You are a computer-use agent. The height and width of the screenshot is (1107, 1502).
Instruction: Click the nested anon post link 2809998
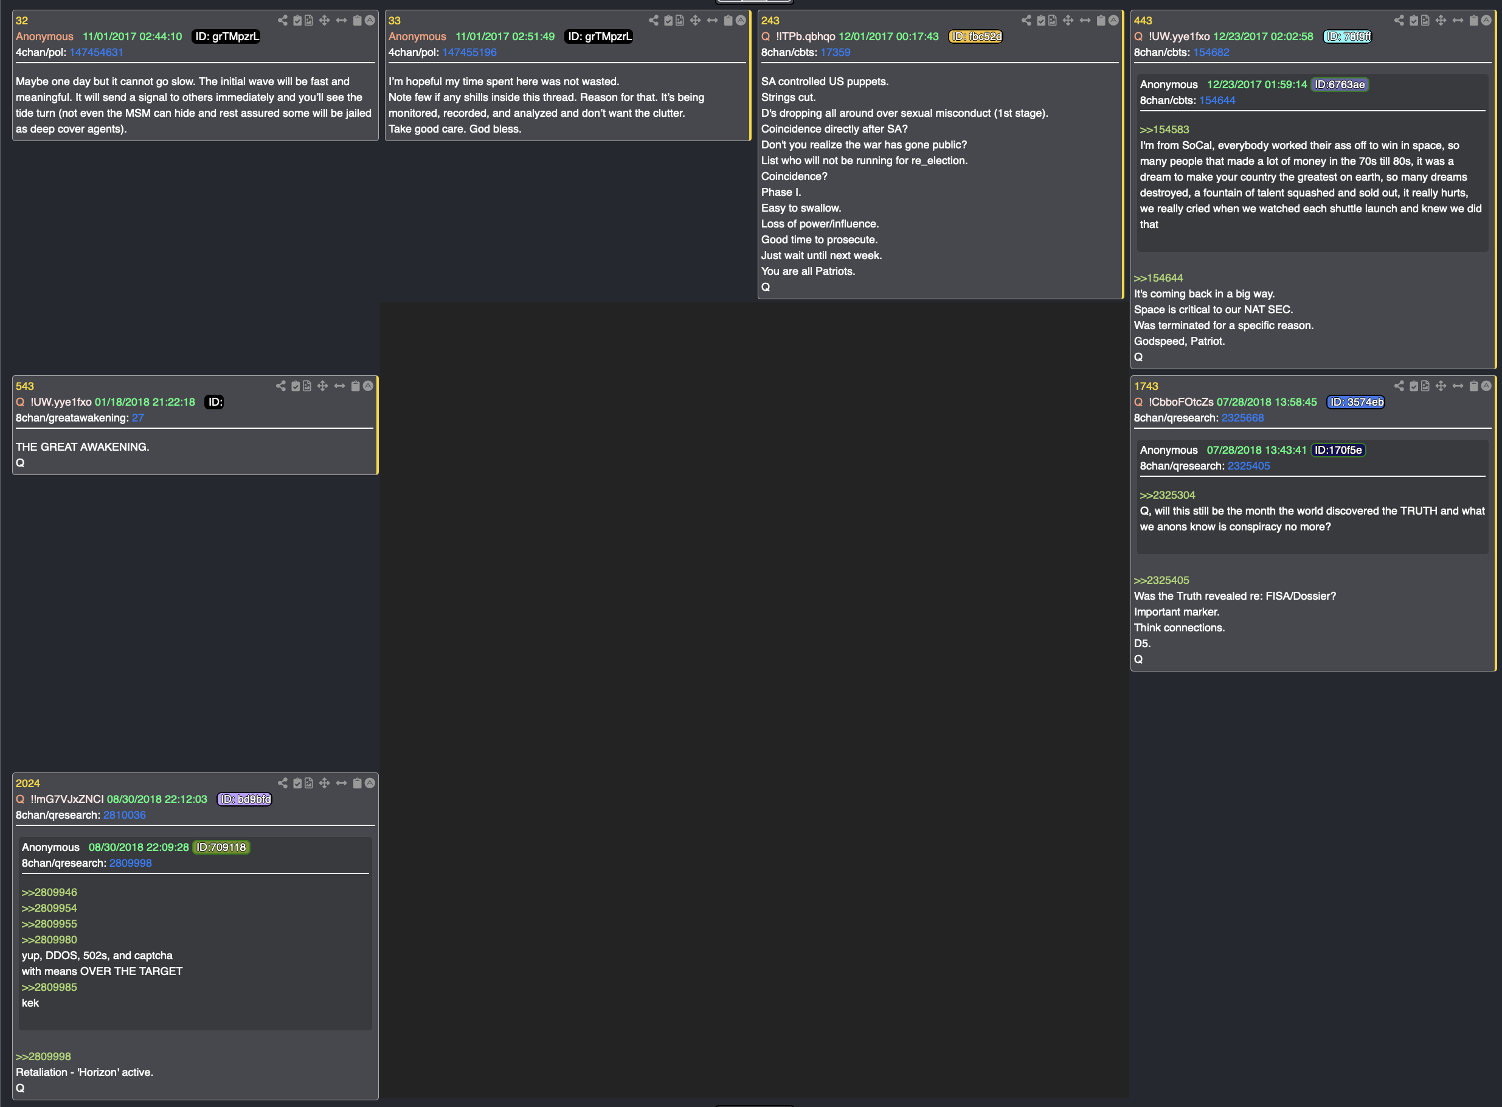pos(131,864)
